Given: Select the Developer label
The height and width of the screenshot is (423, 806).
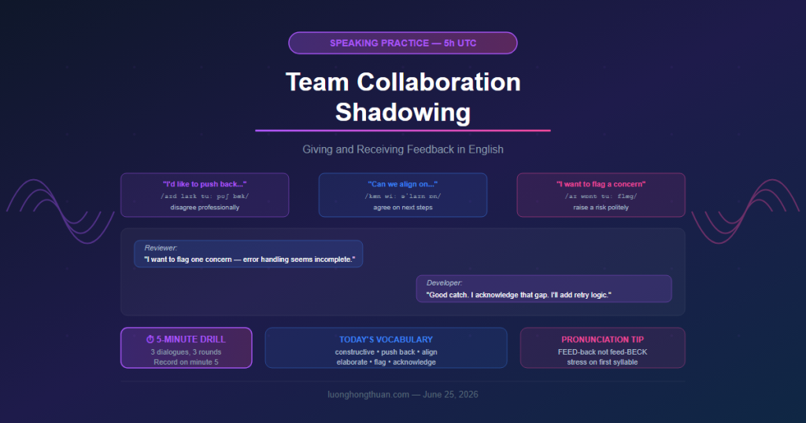Looking at the screenshot, I should coord(444,283).
